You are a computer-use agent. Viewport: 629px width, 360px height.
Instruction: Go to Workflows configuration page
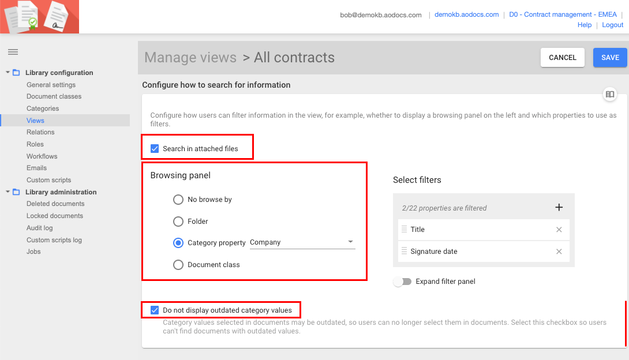click(42, 156)
